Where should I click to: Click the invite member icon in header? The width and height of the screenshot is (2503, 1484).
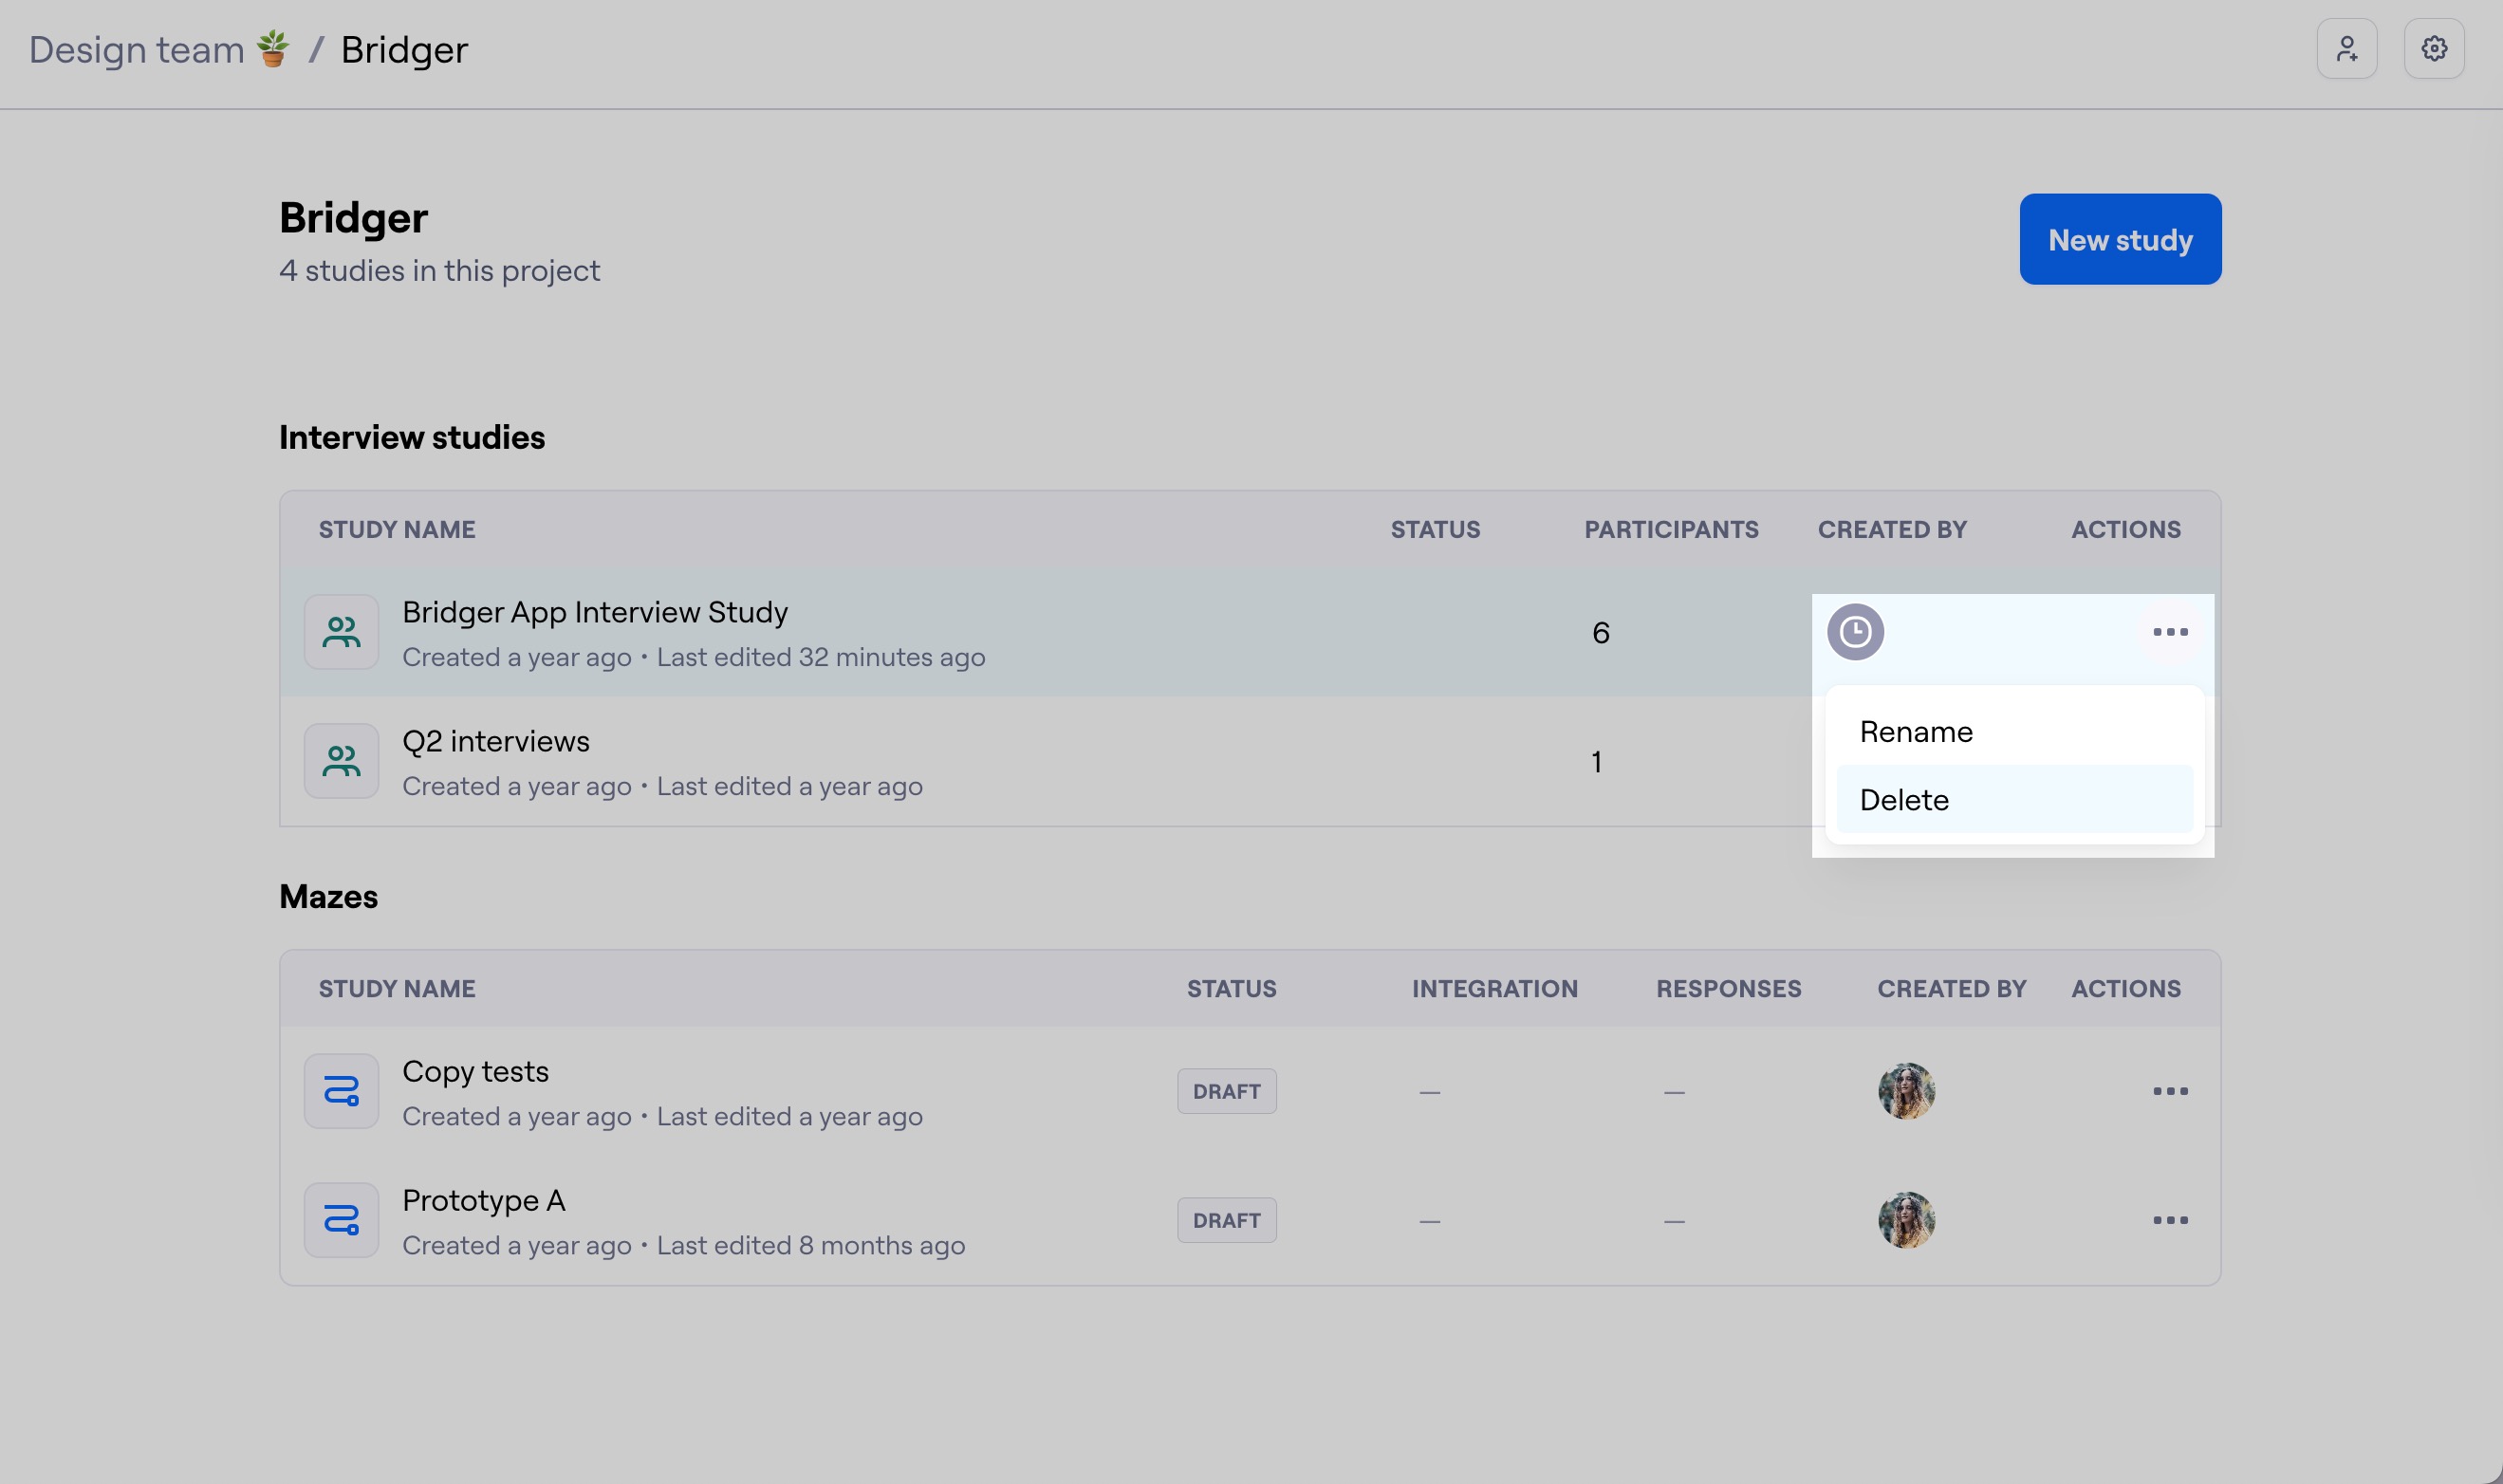pyautogui.click(x=2346, y=49)
